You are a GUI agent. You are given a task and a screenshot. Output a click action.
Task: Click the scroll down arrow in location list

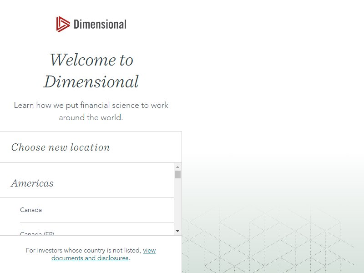tap(177, 231)
